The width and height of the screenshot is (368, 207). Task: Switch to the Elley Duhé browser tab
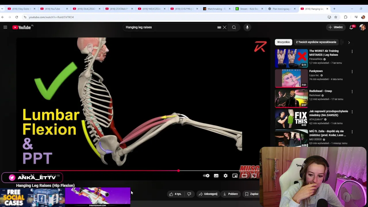(x=21, y=9)
